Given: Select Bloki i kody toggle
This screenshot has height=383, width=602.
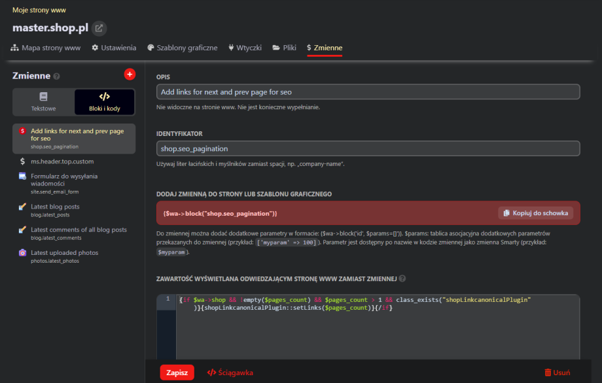Looking at the screenshot, I should pos(104,102).
